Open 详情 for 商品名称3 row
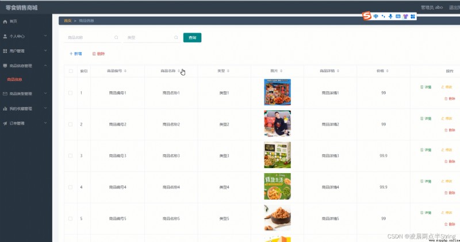The height and width of the screenshot is (242, 460). click(x=426, y=150)
